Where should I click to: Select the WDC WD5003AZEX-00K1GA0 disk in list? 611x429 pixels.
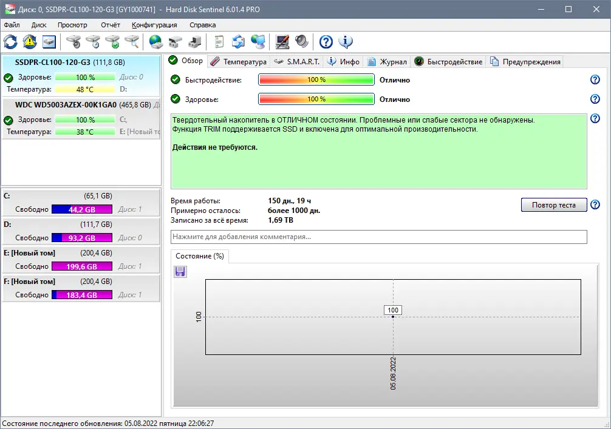(81, 118)
